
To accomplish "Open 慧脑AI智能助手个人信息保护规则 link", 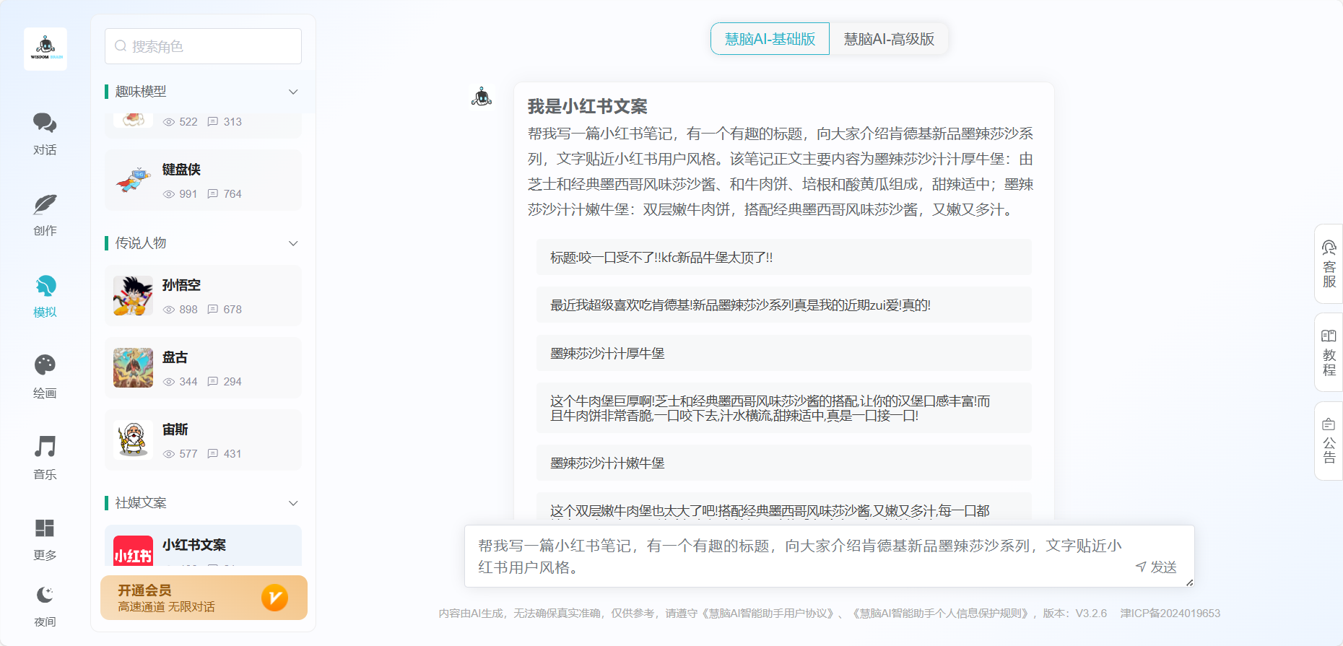I will click(x=942, y=614).
